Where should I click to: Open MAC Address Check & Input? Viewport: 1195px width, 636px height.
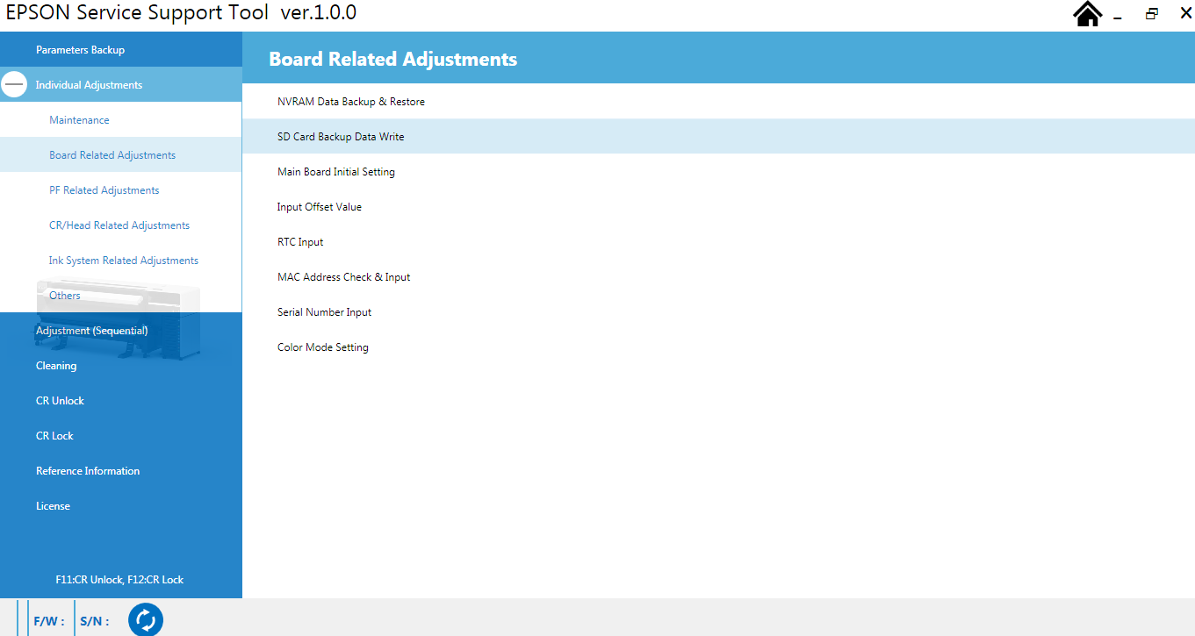[x=344, y=277]
